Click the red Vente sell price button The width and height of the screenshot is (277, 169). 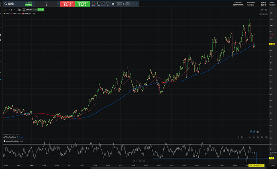[x=67, y=4]
